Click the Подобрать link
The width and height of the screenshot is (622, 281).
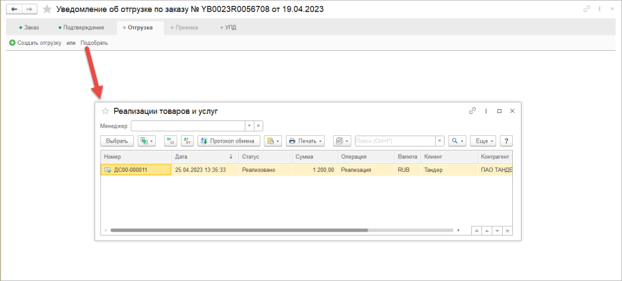(x=94, y=43)
